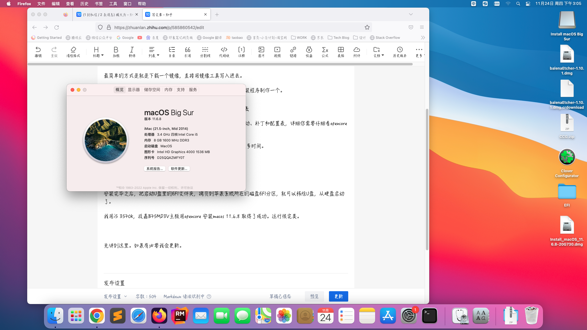
Task: Insert a blockquote with the quote icon
Action: tap(188, 52)
